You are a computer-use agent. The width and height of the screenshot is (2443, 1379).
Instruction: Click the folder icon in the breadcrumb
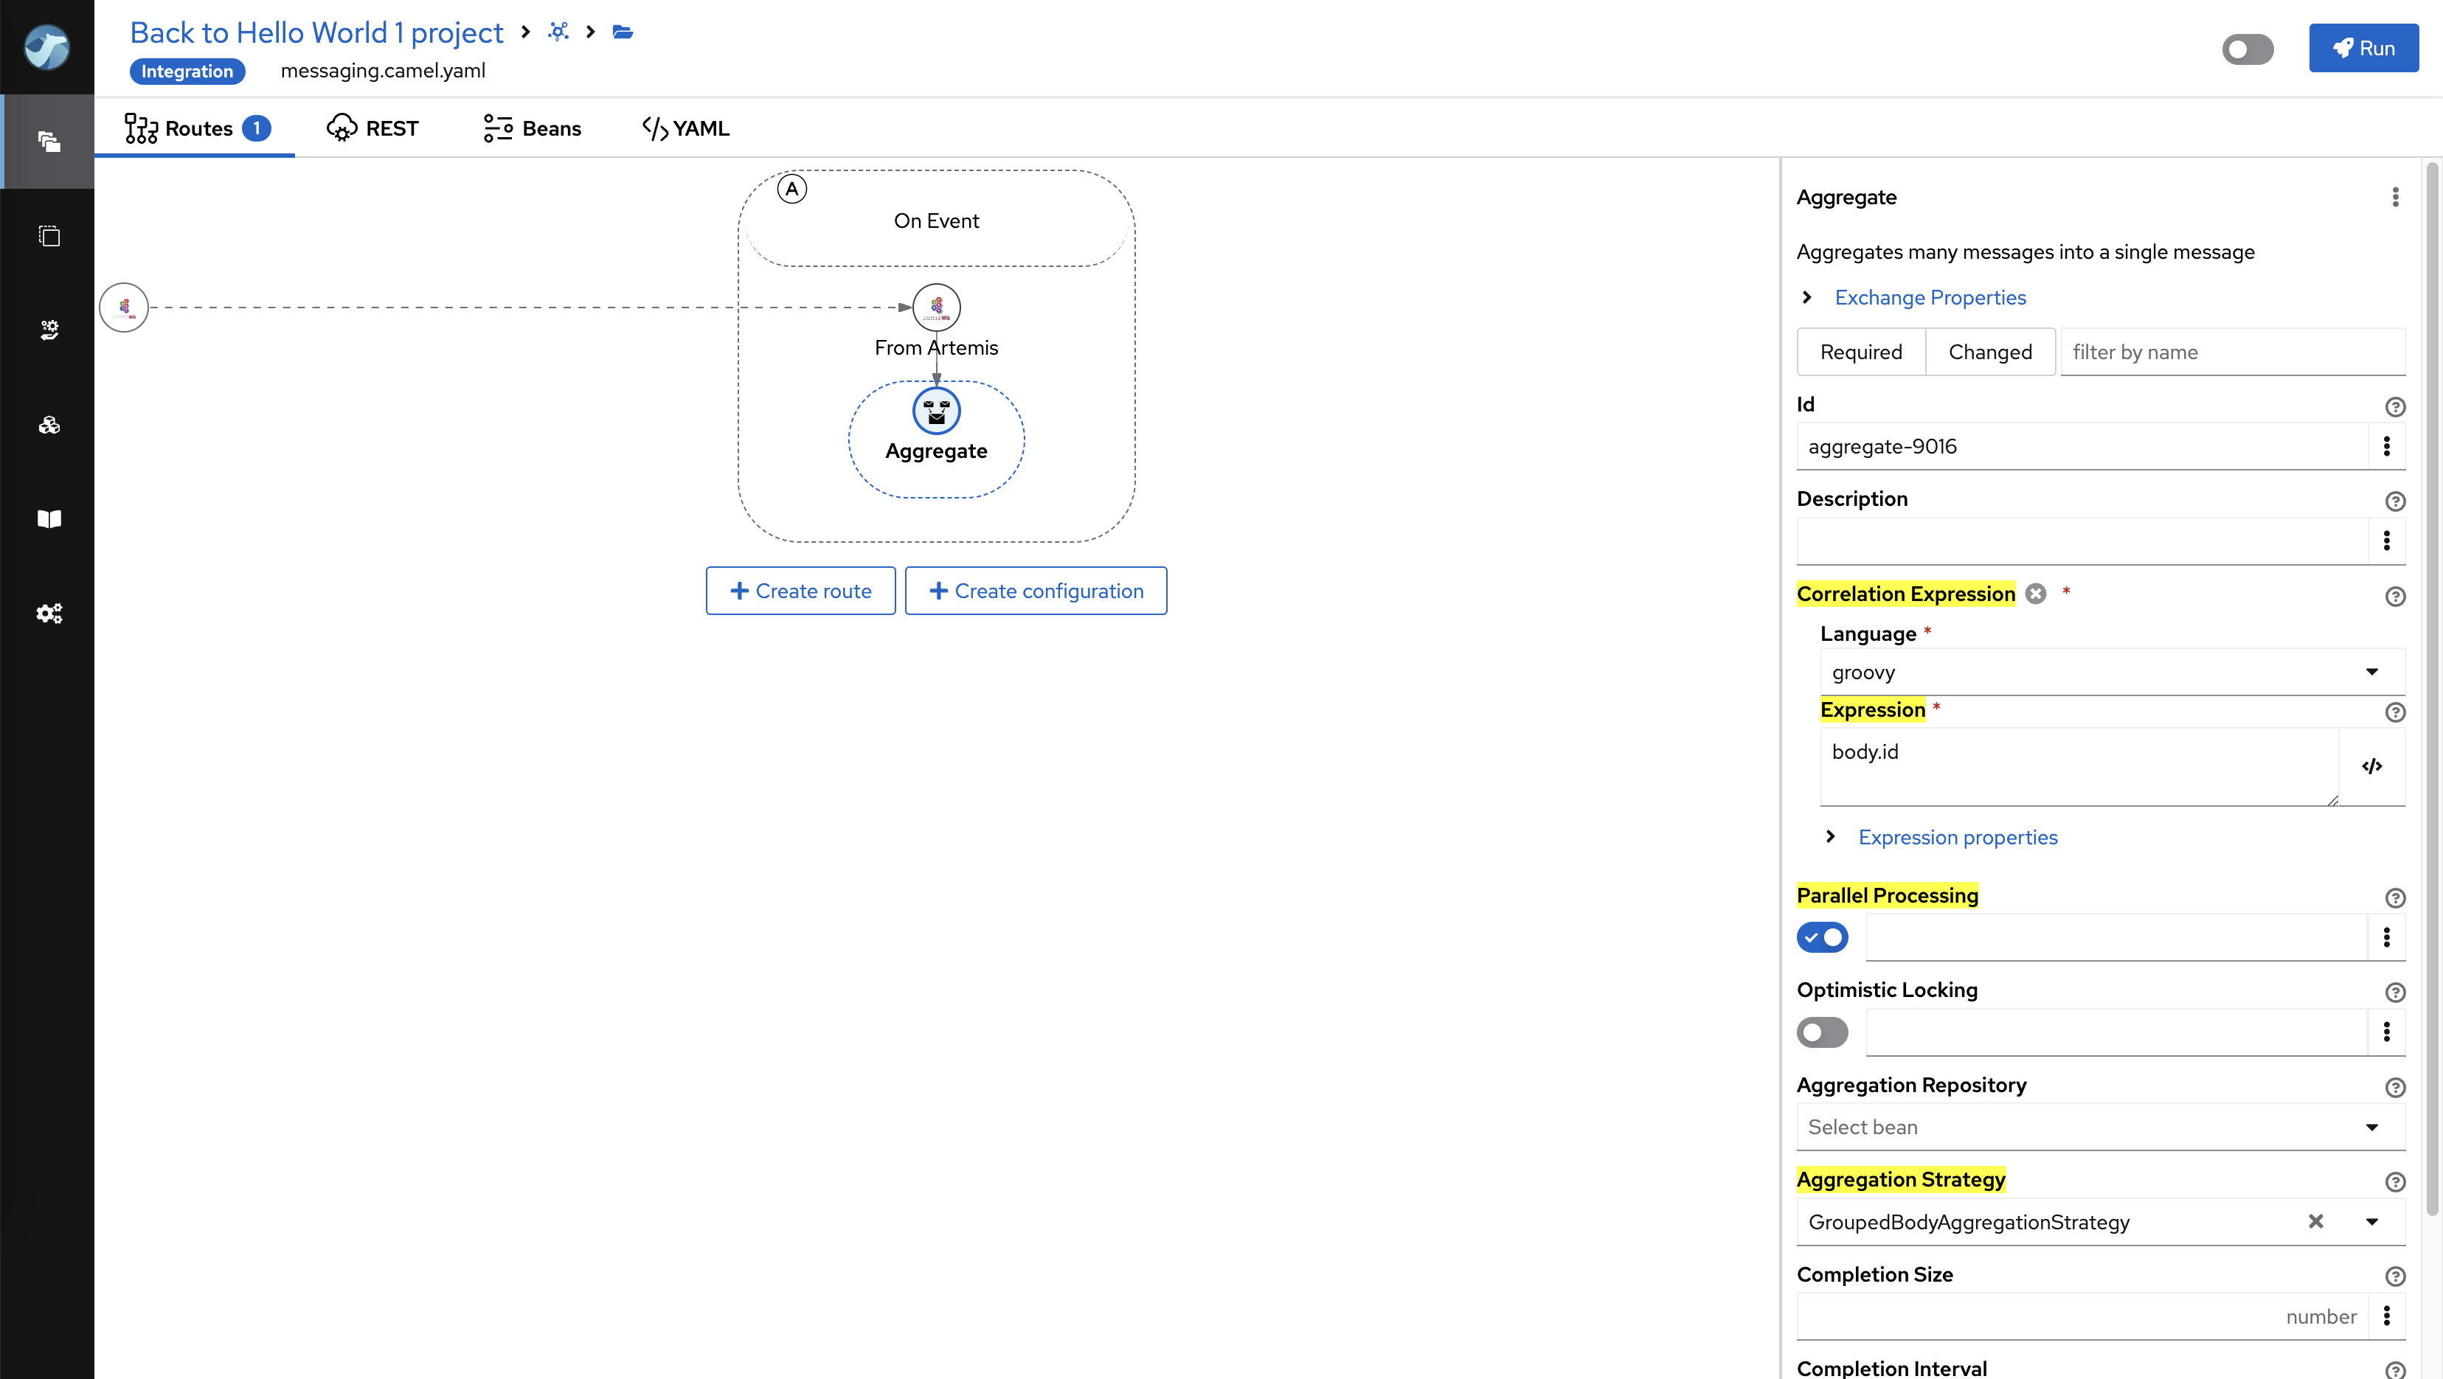pyautogui.click(x=623, y=32)
